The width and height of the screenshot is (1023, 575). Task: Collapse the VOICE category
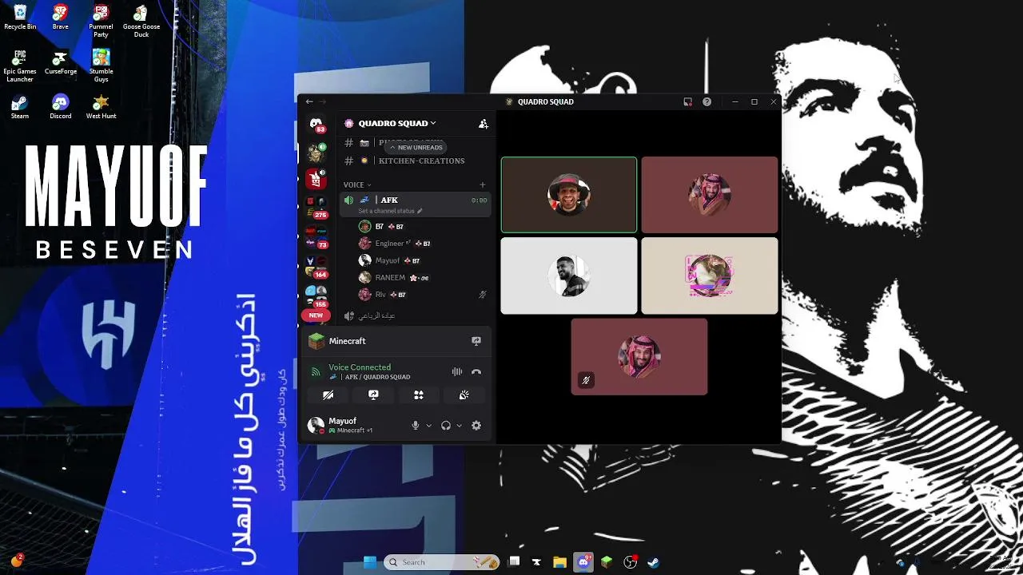(x=357, y=184)
